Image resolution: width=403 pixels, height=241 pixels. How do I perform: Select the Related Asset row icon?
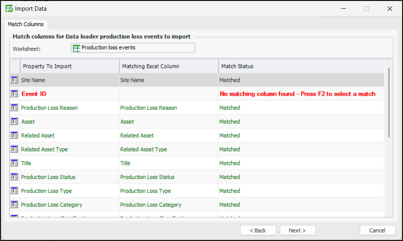point(14,135)
